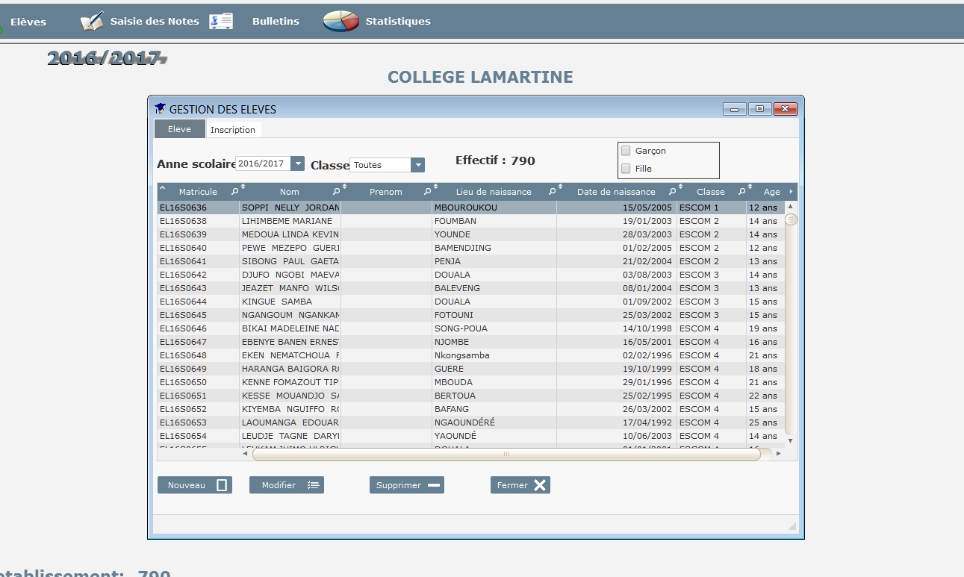
Task: Click birth date 10/06/2003
Action: (647, 436)
